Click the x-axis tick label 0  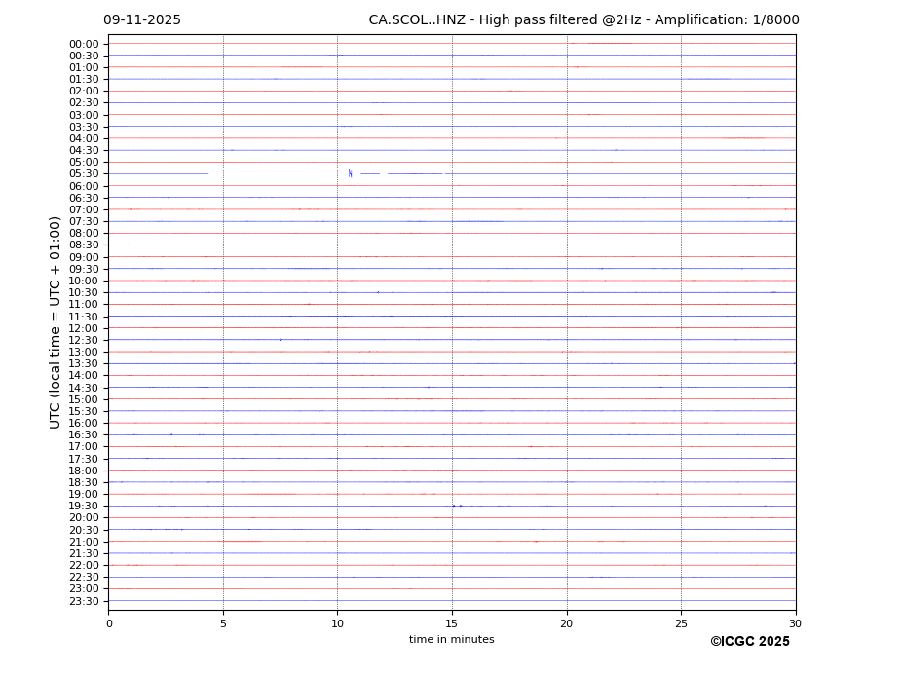(x=109, y=623)
